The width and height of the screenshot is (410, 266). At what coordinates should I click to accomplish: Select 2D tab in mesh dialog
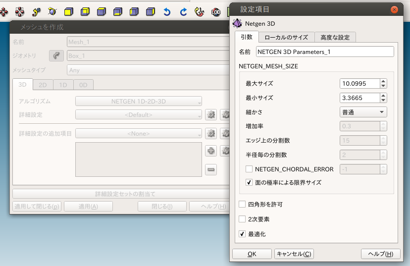pyautogui.click(x=43, y=85)
